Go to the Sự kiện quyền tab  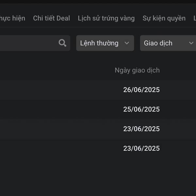click(164, 18)
